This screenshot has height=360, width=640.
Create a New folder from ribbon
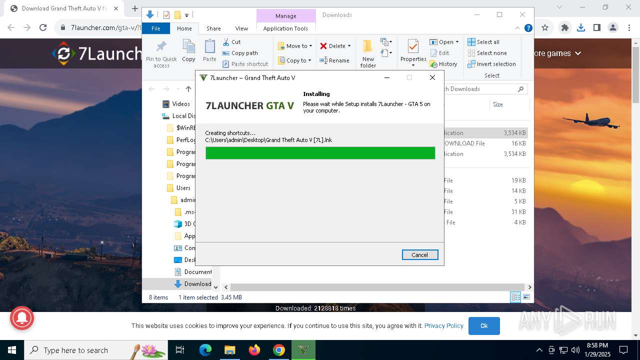(368, 53)
